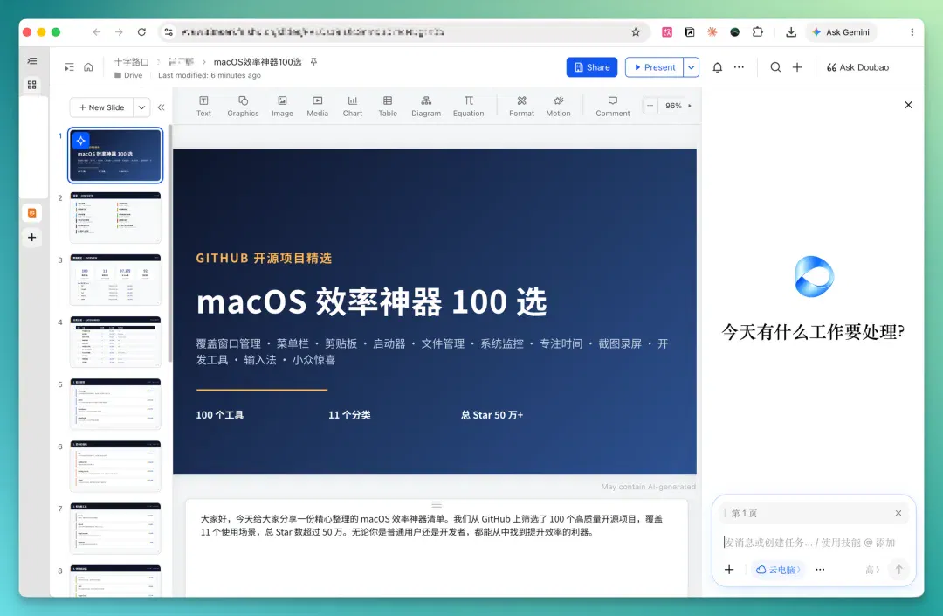Toggle the left sidebar menu icon
This screenshot has height=616, width=943.
tap(32, 61)
